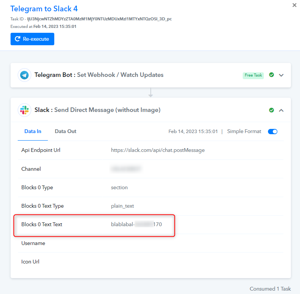Select the Task ID string

click(99, 19)
